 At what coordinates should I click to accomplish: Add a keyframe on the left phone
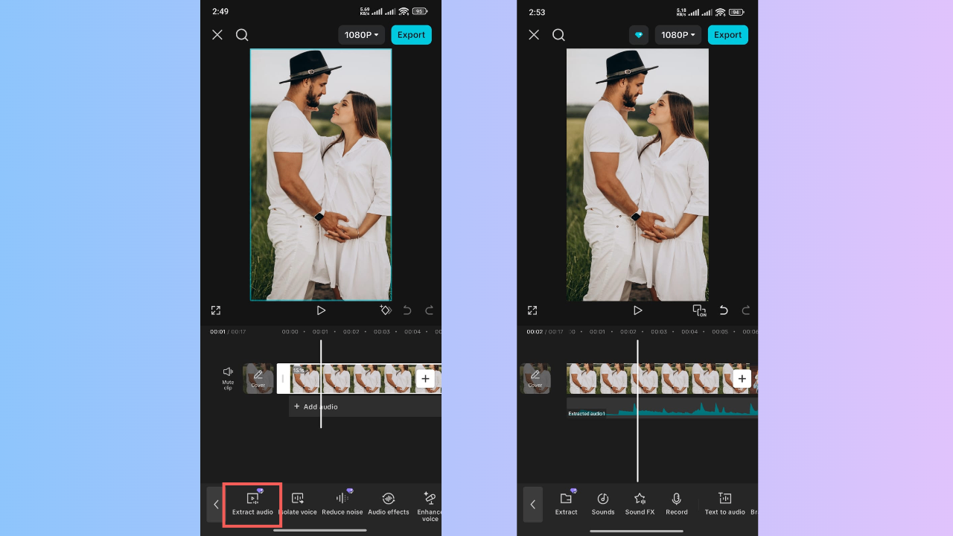(x=386, y=310)
